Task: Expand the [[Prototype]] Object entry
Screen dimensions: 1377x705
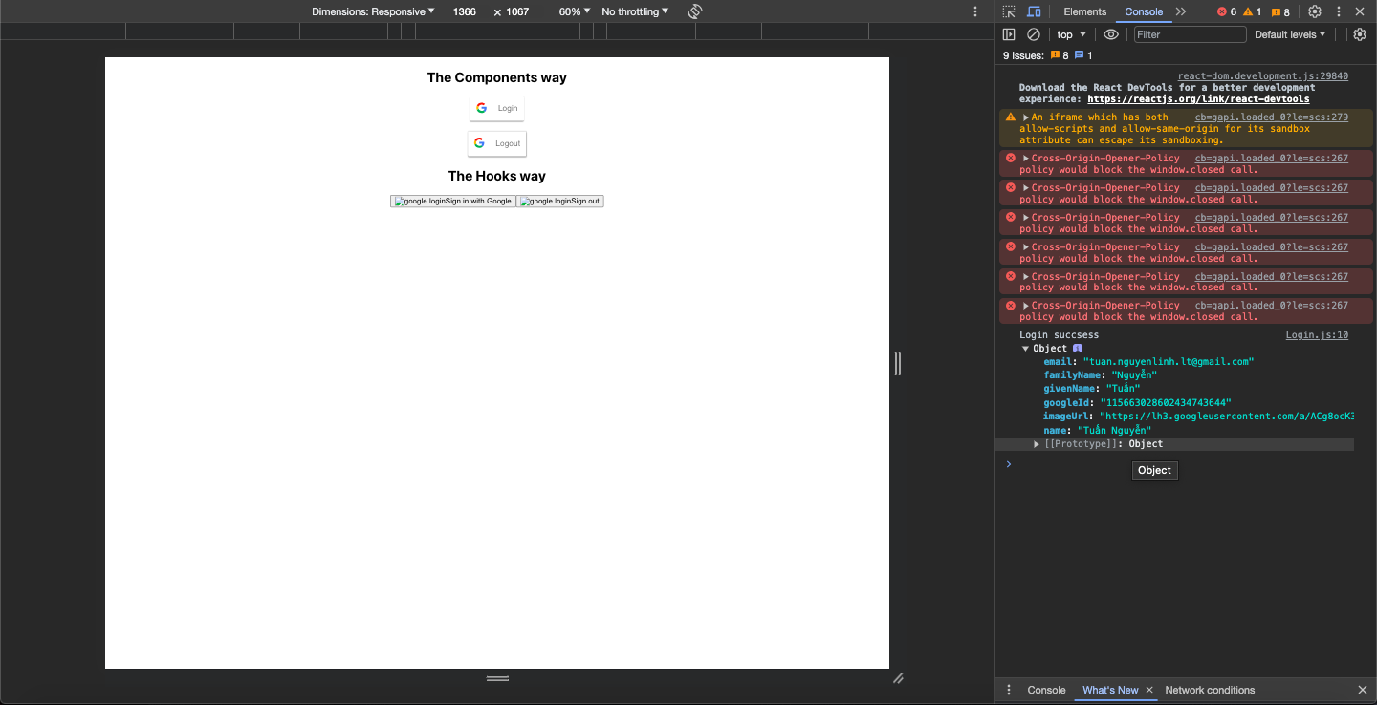Action: coord(1037,444)
